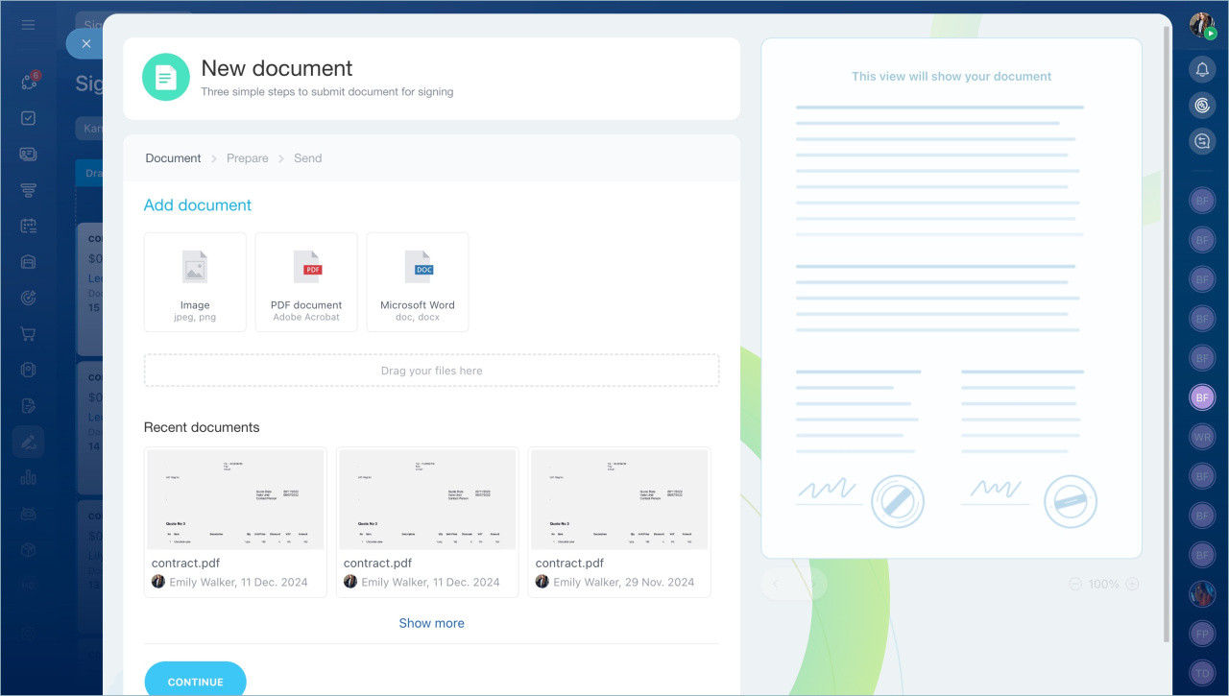This screenshot has width=1229, height=696.
Task: Select contract.pdf dated 29 Nov. 2024
Action: click(619, 521)
